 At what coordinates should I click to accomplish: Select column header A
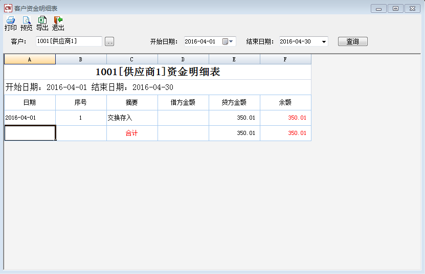click(x=30, y=59)
